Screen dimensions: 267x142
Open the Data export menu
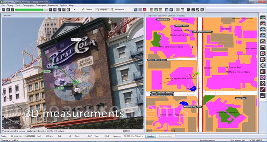click(x=41, y=5)
